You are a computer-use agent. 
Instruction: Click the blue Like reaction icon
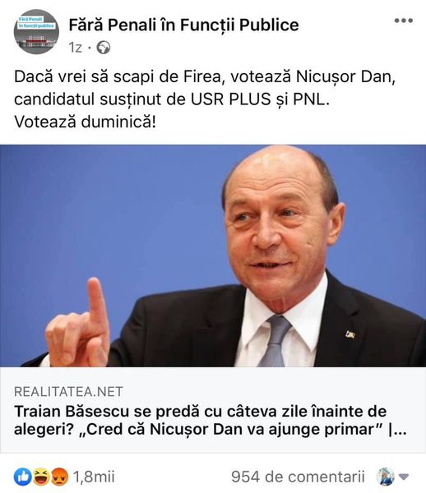coord(22,477)
